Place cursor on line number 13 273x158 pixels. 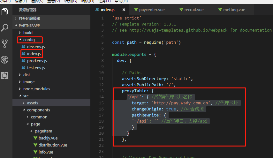pyautogui.click(x=101, y=91)
